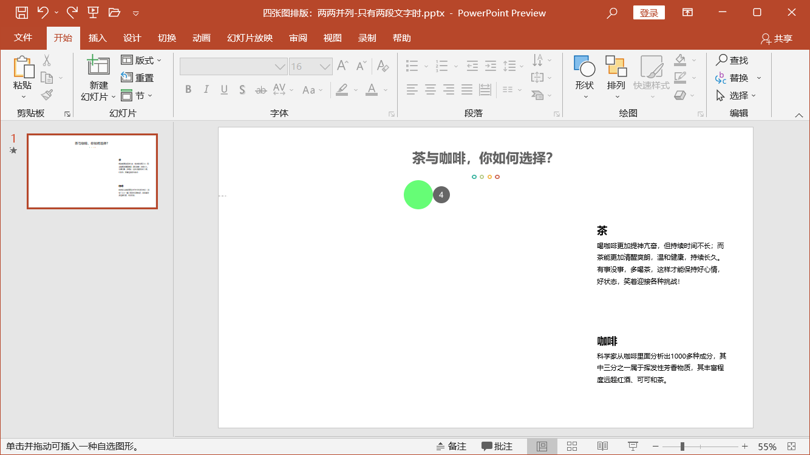810x455 pixels.
Task: Open a file from quick access toolbar
Action: [114, 12]
